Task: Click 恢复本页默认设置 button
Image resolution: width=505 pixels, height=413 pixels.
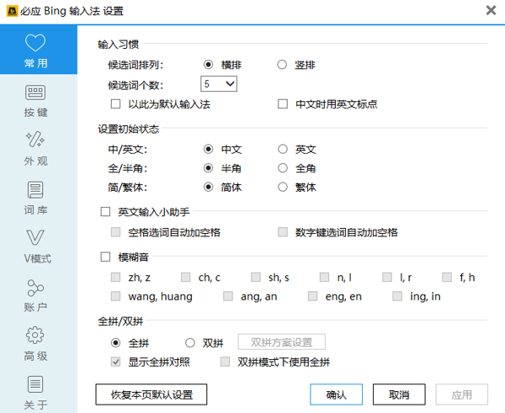Action: click(x=151, y=394)
